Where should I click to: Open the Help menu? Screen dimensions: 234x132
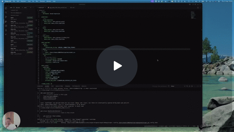[x=54, y=1]
